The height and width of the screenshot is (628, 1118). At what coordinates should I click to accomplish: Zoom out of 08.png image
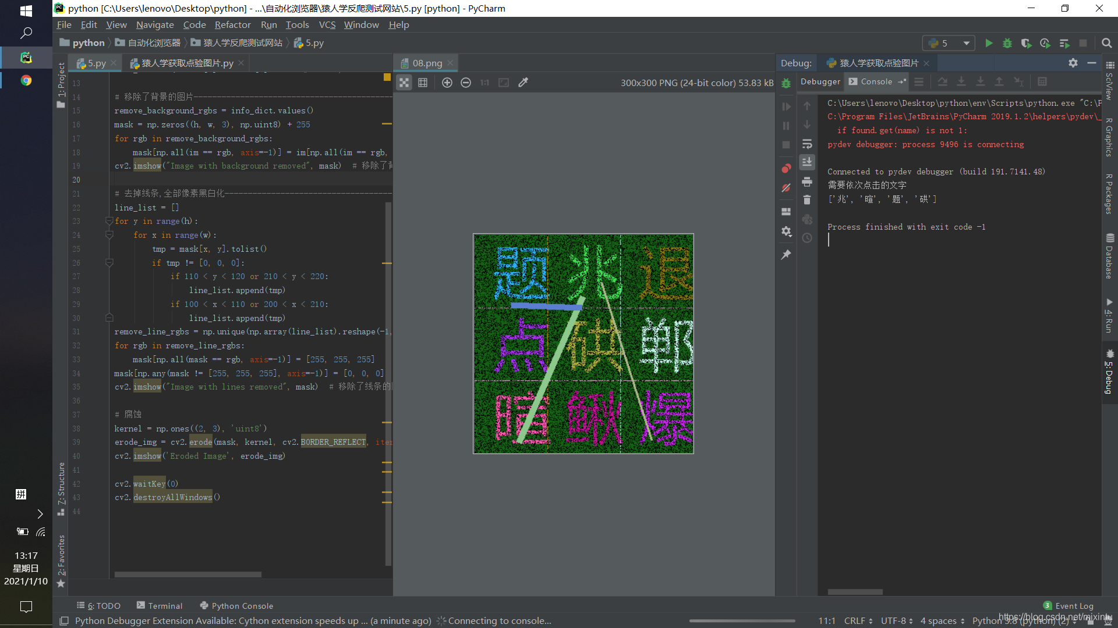pos(466,83)
